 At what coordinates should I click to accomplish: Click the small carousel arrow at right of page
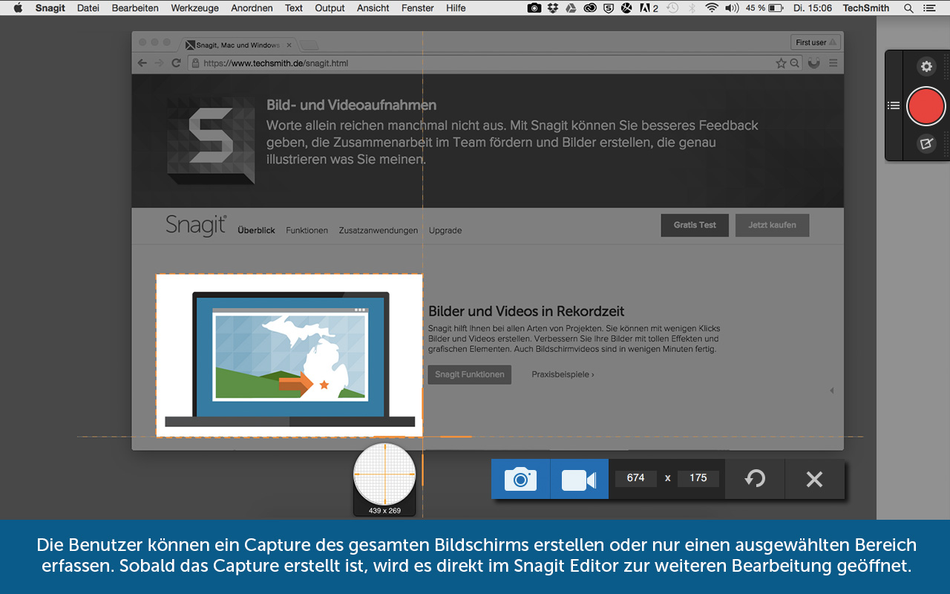tap(831, 391)
